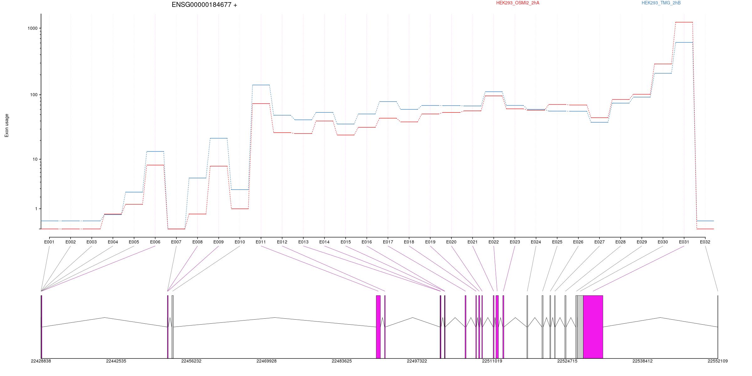The width and height of the screenshot is (752, 376).
Task: Click exon label E006
Action: tap(155, 242)
